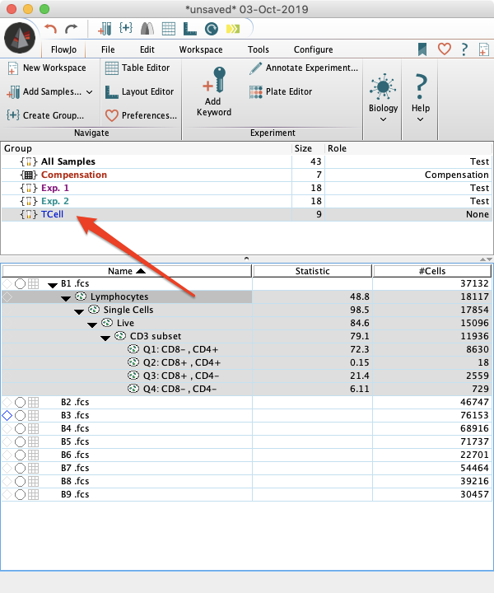The height and width of the screenshot is (593, 494).
Task: Click Annotate Experiment... button
Action: pos(303,68)
